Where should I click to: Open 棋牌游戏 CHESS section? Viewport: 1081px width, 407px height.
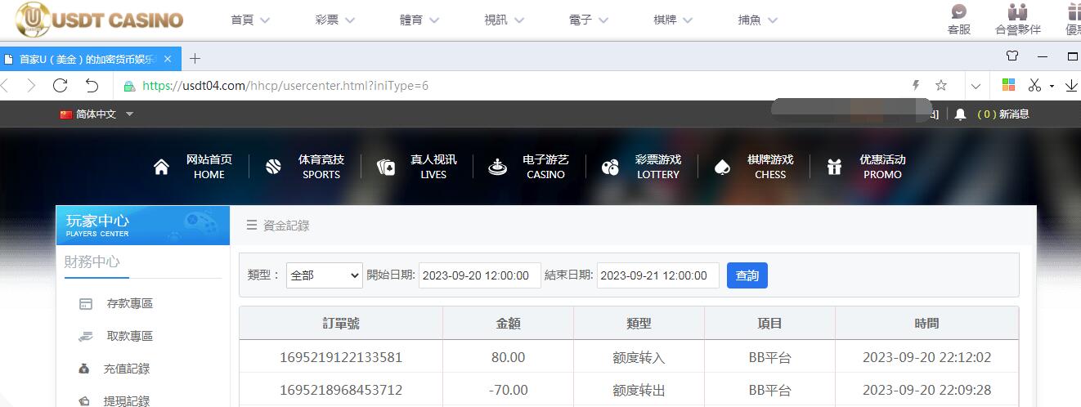coord(770,167)
